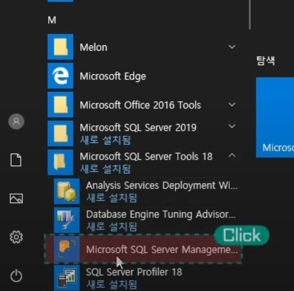Open the blue Microsoft tile in the tile area

pos(275,117)
